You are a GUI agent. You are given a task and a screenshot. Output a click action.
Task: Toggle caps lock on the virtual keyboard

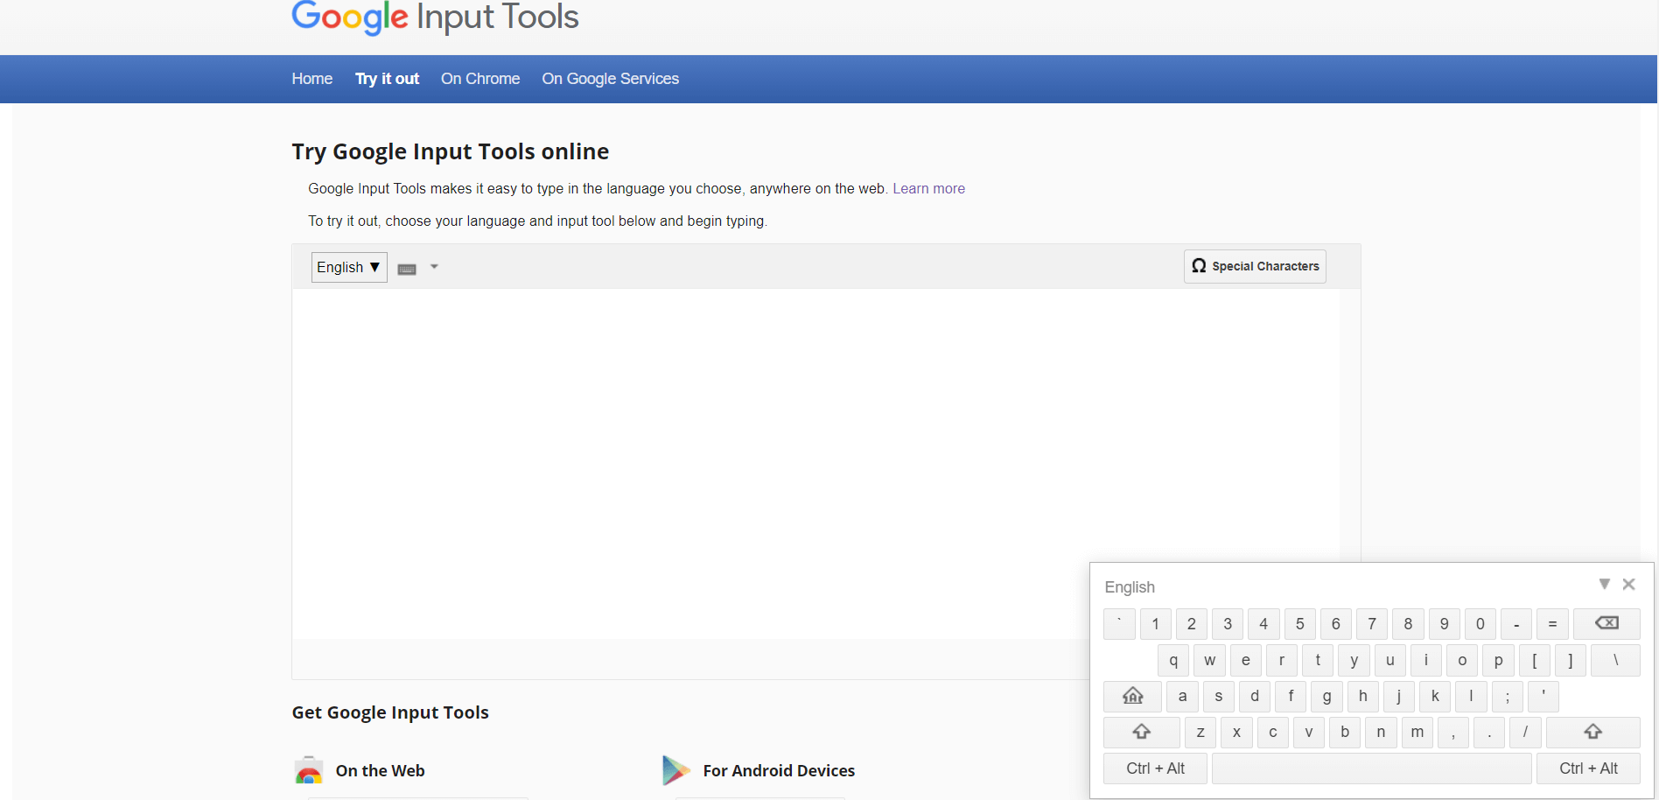pyautogui.click(x=1131, y=696)
